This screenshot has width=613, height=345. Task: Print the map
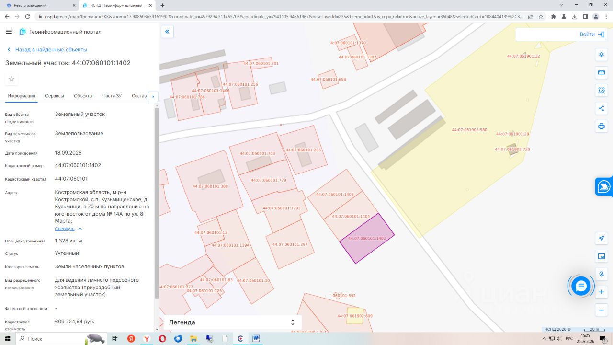coord(602,126)
